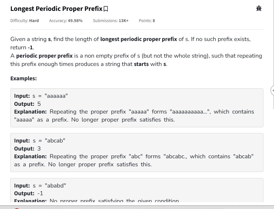The height and width of the screenshot is (209, 274).
Task: Click the Input line with "ababd"
Action: [40, 185]
